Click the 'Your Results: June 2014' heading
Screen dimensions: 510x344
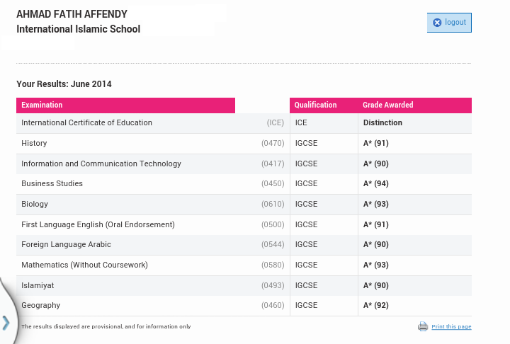64,84
